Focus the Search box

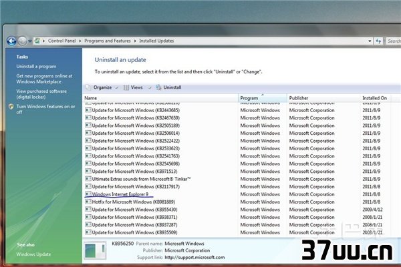click(393, 41)
